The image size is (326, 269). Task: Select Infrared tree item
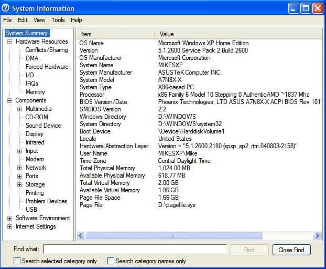coord(35,142)
